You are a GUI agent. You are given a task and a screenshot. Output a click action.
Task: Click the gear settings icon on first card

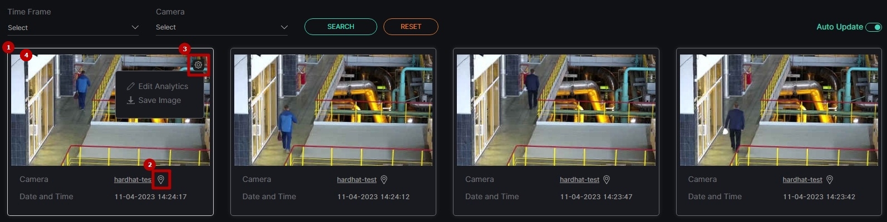(199, 65)
